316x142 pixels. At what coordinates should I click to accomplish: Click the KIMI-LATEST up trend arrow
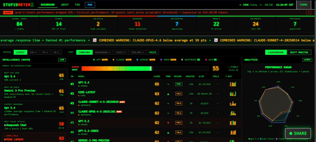pos(168,94)
